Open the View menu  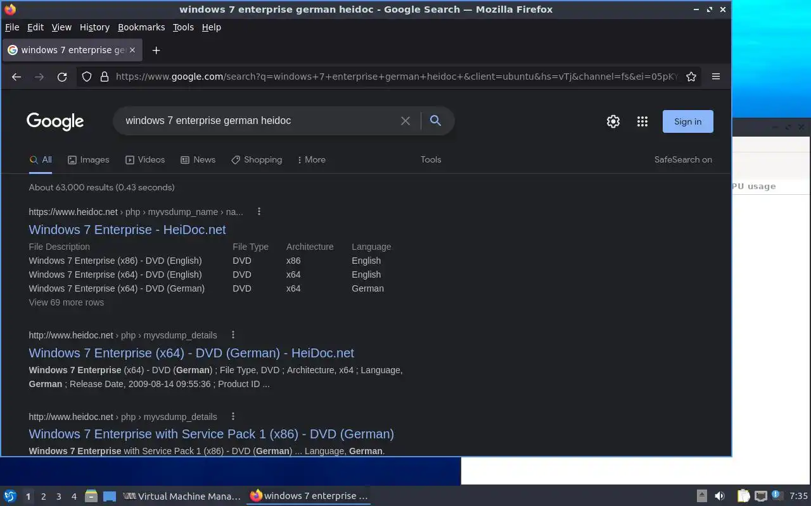tap(61, 27)
